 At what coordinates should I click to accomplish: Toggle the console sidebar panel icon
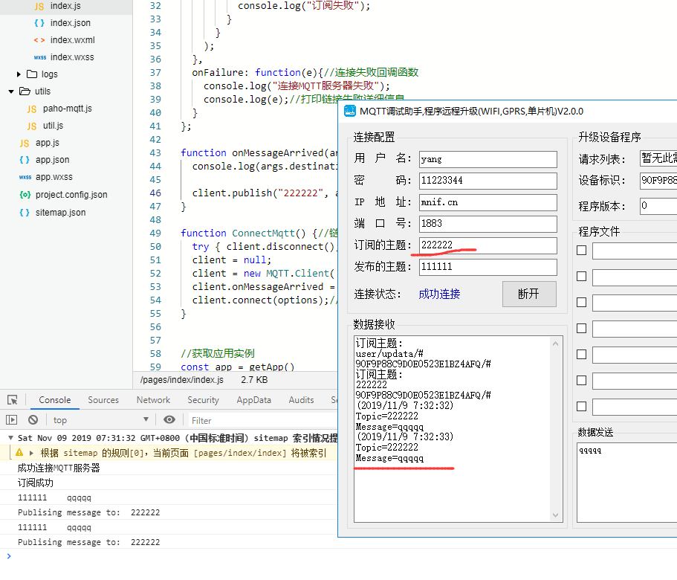click(x=12, y=420)
